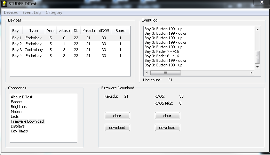Click event log scroll down arrow
The height and width of the screenshot is (155, 270).
click(x=257, y=67)
